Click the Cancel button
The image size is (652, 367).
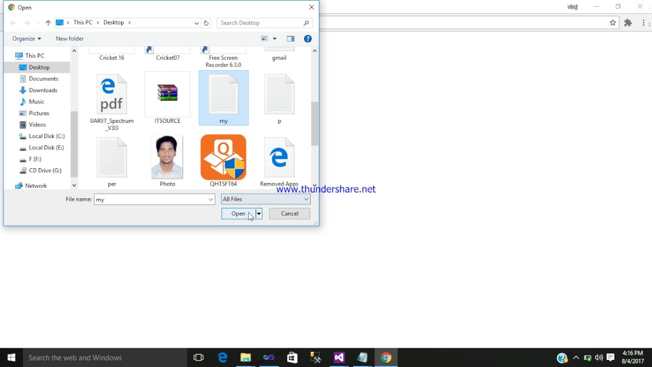289,214
